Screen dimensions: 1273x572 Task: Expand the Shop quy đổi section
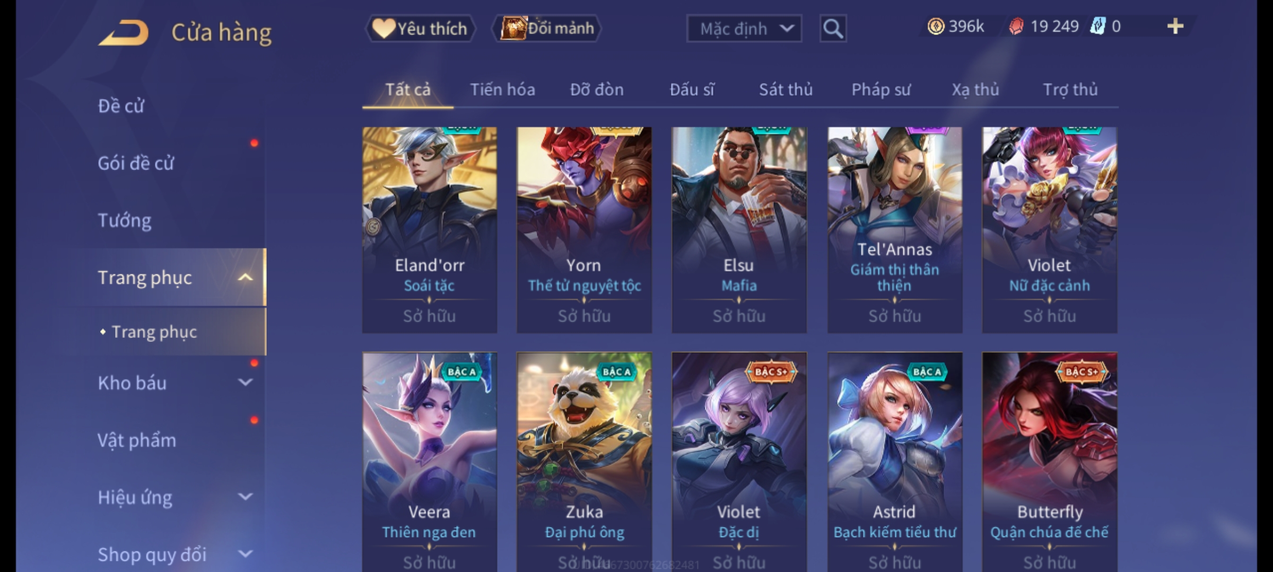245,554
